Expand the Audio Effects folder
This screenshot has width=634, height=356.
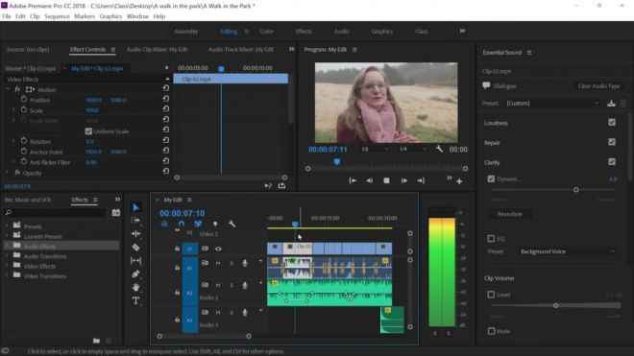(x=7, y=246)
